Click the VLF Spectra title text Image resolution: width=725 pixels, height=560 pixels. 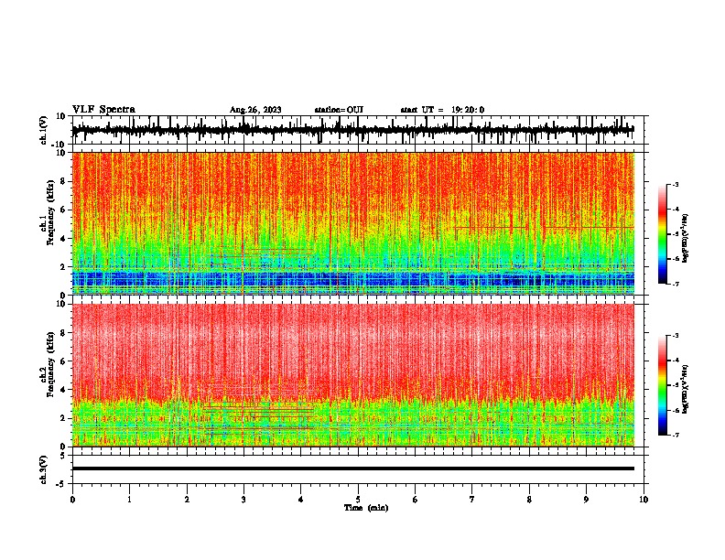[103, 110]
